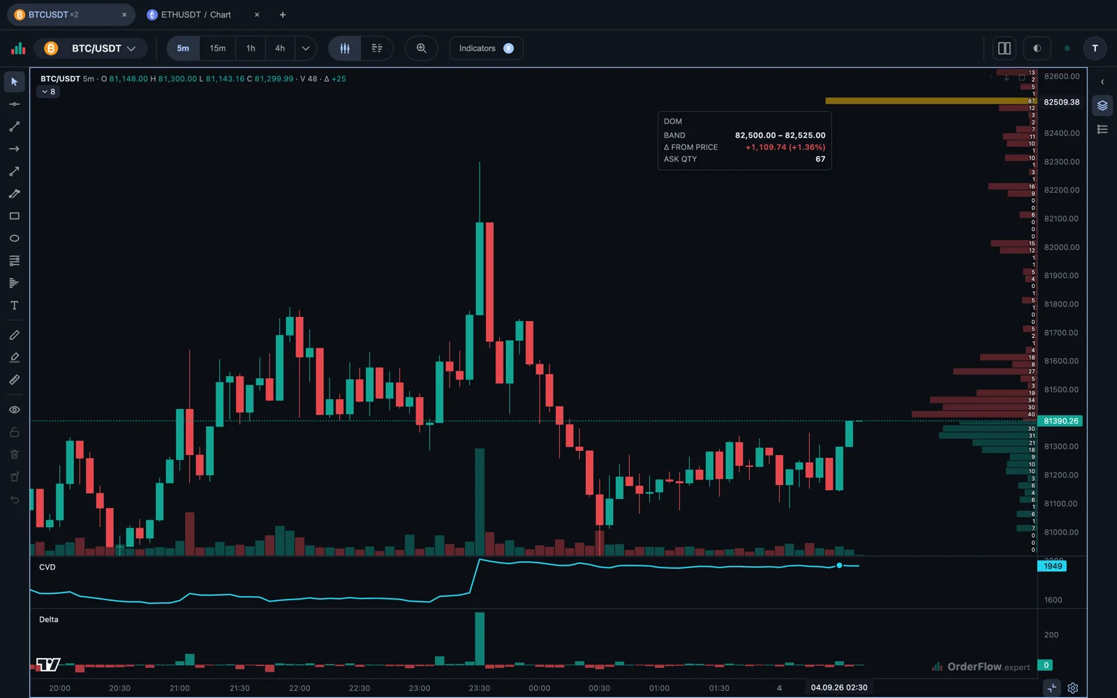Switch to footprint cluster chart type
The image size is (1117, 698).
[x=377, y=48]
